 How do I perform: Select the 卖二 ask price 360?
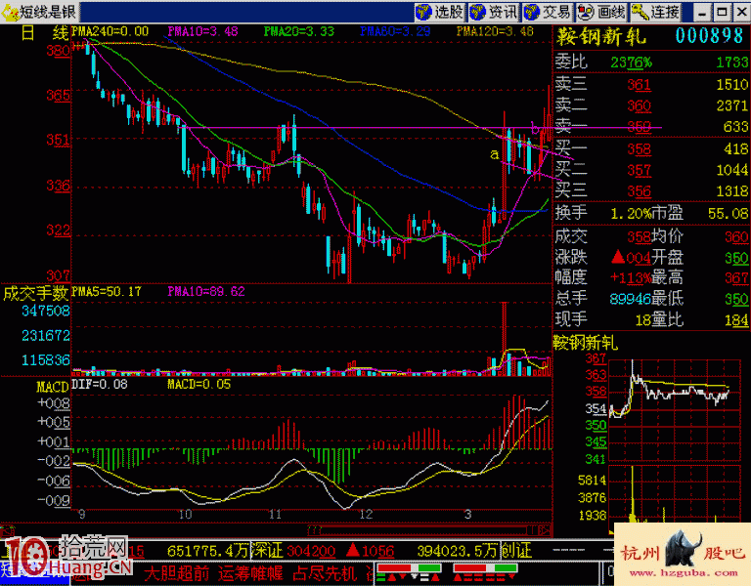639,105
